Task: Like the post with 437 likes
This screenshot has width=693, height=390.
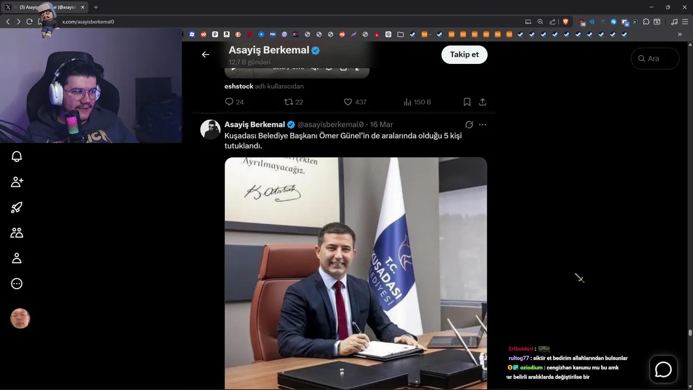Action: tap(355, 102)
